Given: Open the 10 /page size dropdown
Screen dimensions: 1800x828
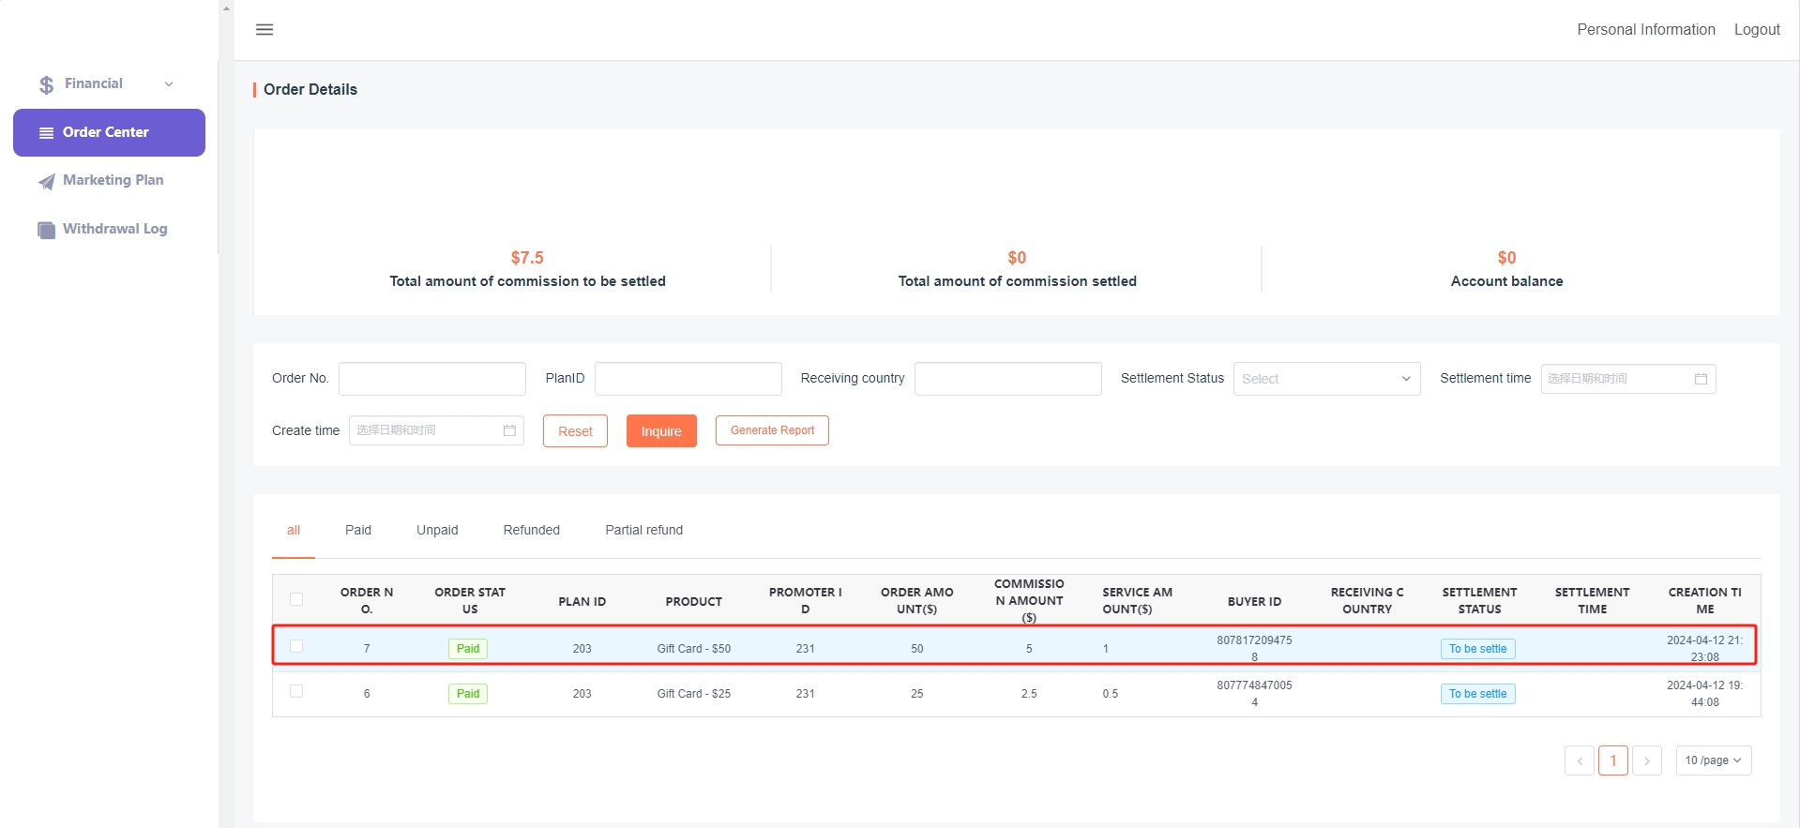Looking at the screenshot, I should pyautogui.click(x=1713, y=760).
